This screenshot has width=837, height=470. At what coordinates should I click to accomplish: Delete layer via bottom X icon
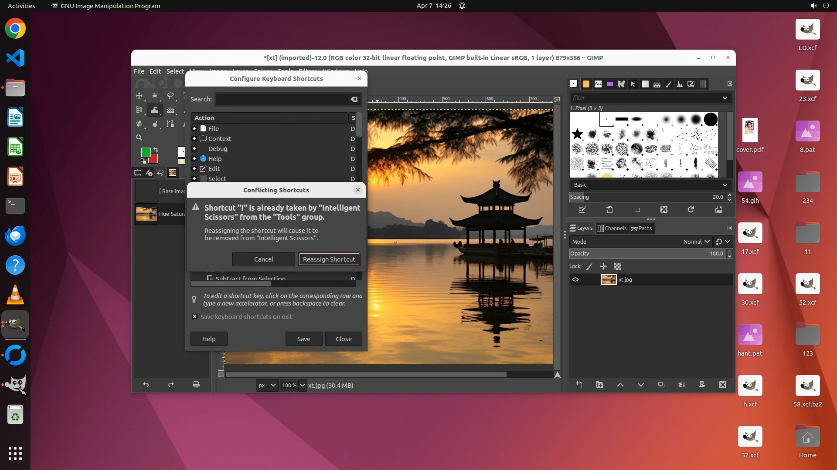coord(722,385)
